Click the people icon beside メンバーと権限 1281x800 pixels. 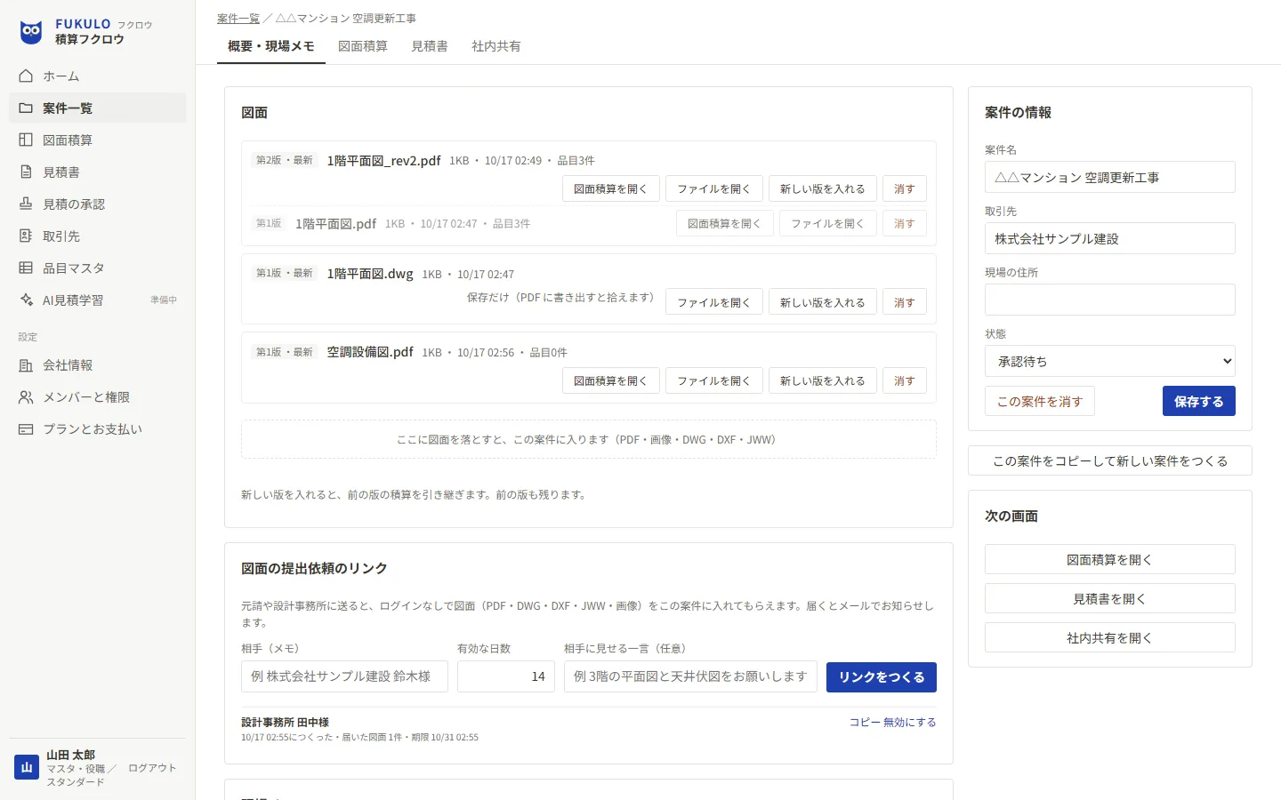pos(26,396)
